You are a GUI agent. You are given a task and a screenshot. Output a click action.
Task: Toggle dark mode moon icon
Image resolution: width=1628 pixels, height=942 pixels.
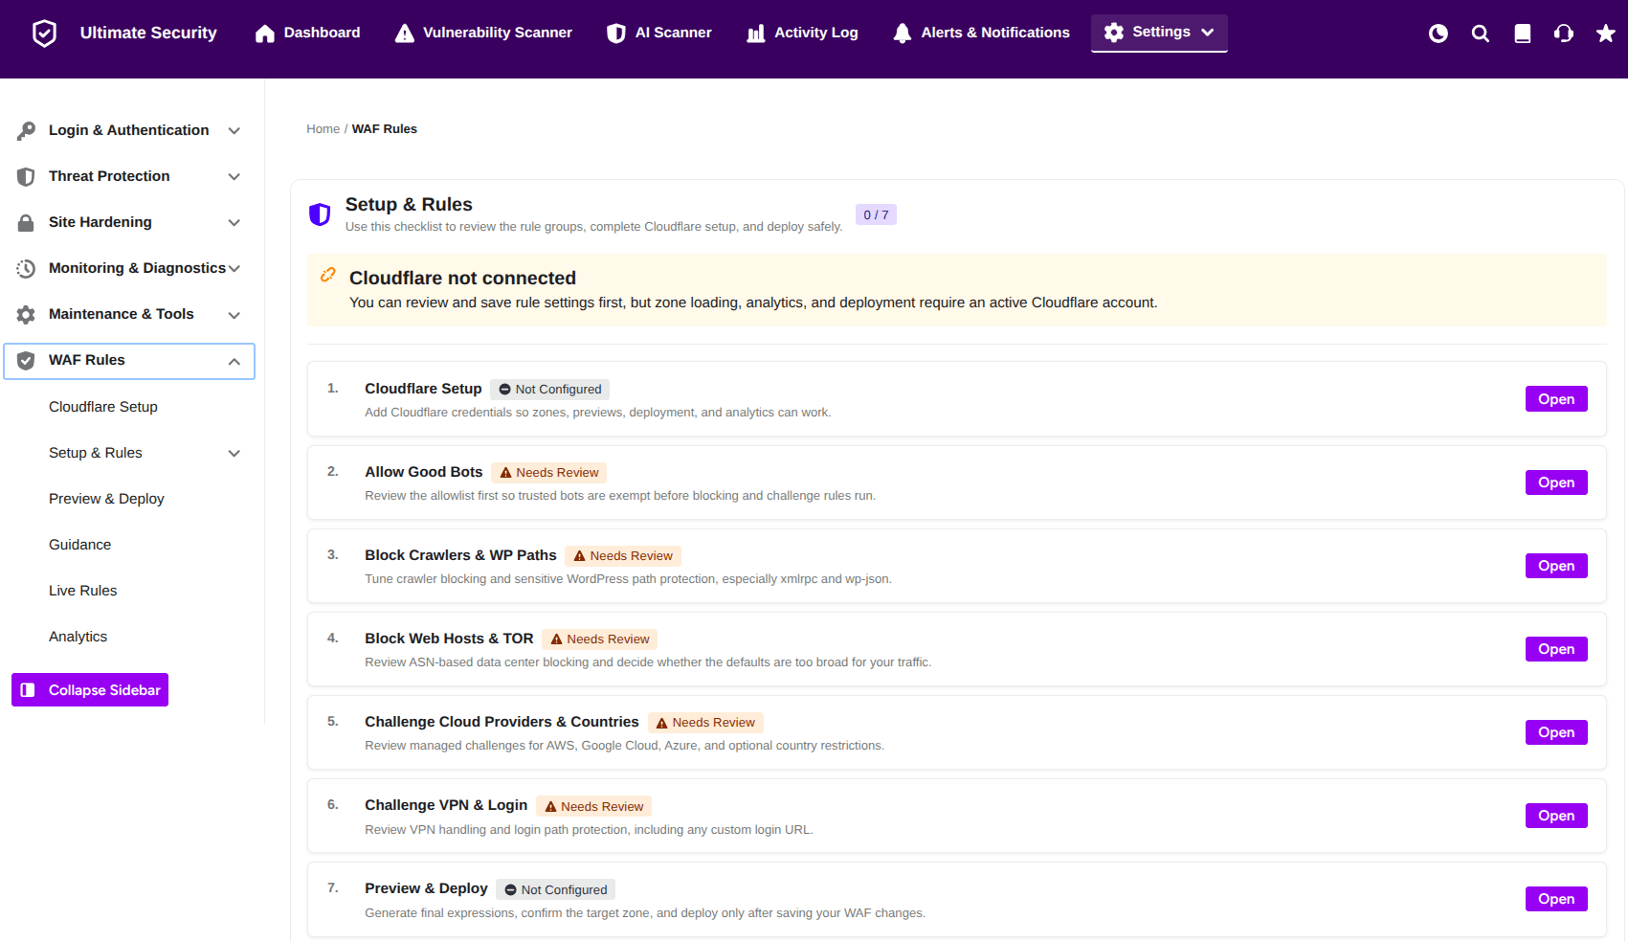(1438, 34)
